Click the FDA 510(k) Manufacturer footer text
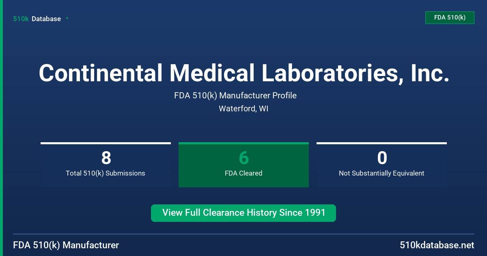Screen dimensions: 487x256 (x=66, y=245)
